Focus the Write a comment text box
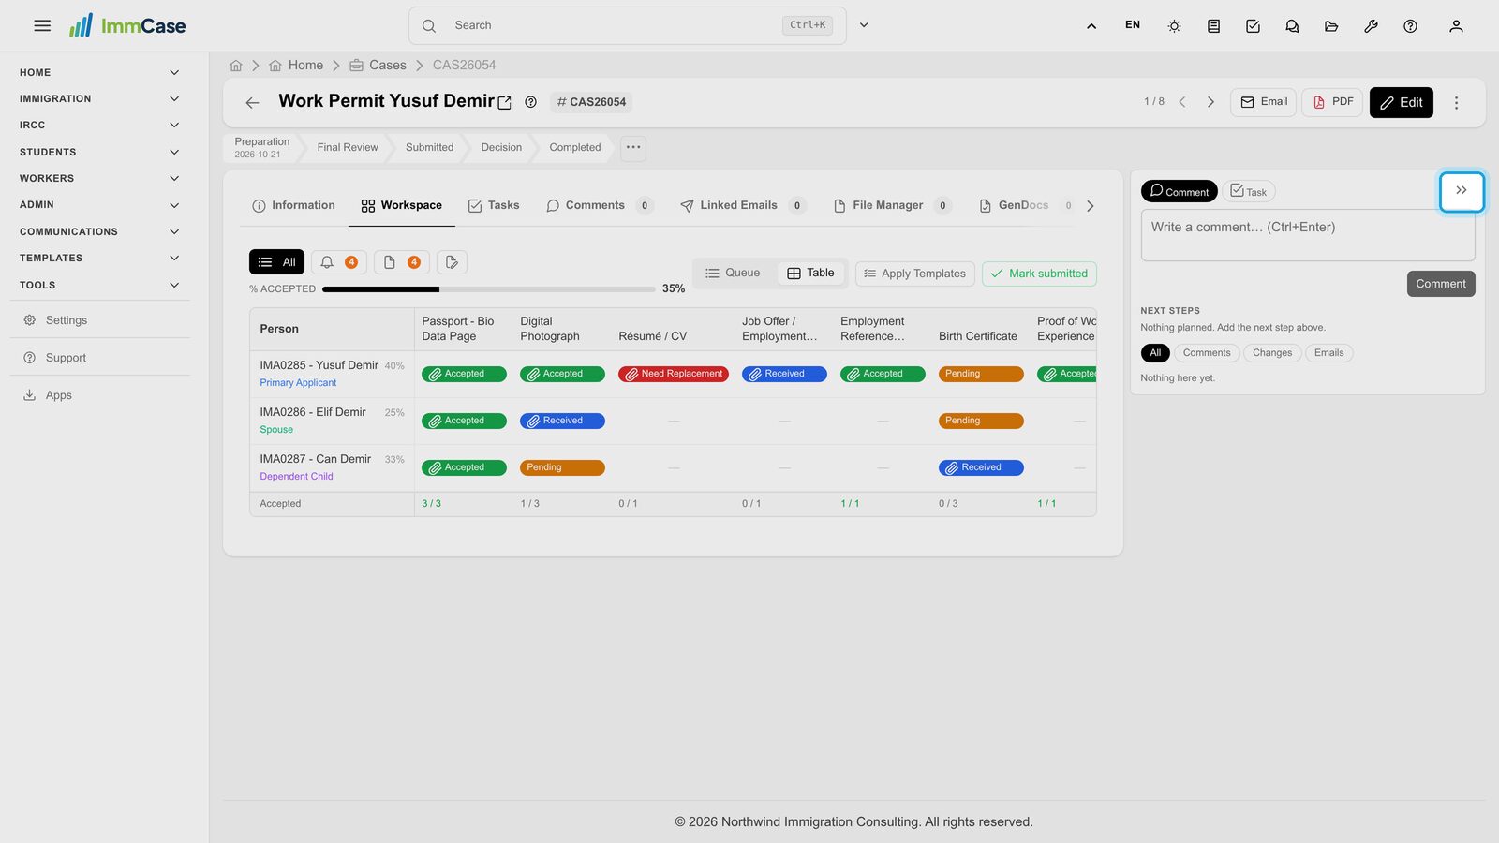Screen dimensions: 1499x843 [1308, 235]
